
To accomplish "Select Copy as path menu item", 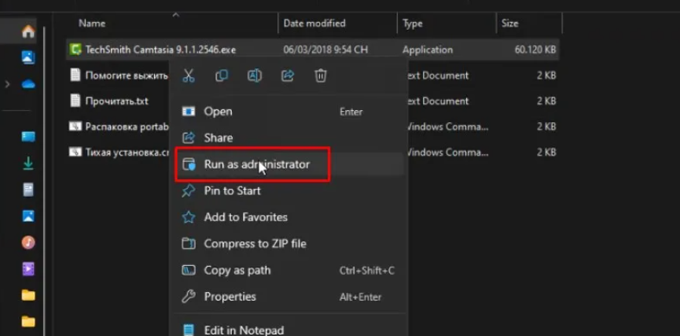I will 237,270.
